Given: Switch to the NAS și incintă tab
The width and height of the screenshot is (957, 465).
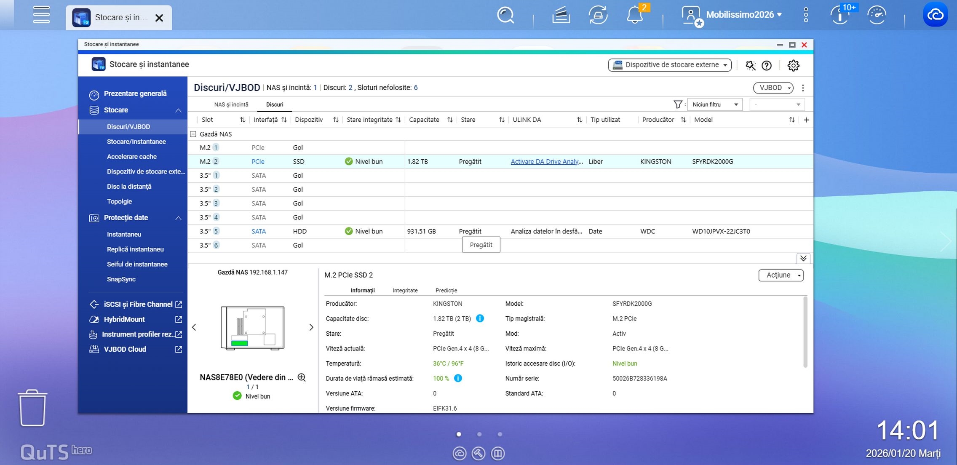Looking at the screenshot, I should pyautogui.click(x=231, y=104).
